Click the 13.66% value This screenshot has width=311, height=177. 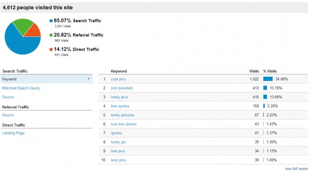tap(276, 97)
